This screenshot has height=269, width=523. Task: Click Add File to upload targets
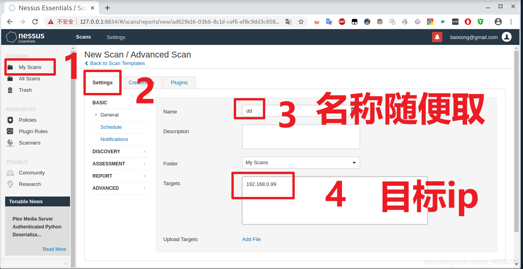tap(251, 239)
